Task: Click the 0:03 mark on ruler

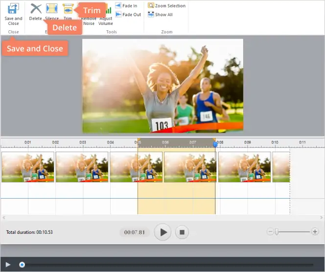Action: pyautogui.click(x=83, y=142)
